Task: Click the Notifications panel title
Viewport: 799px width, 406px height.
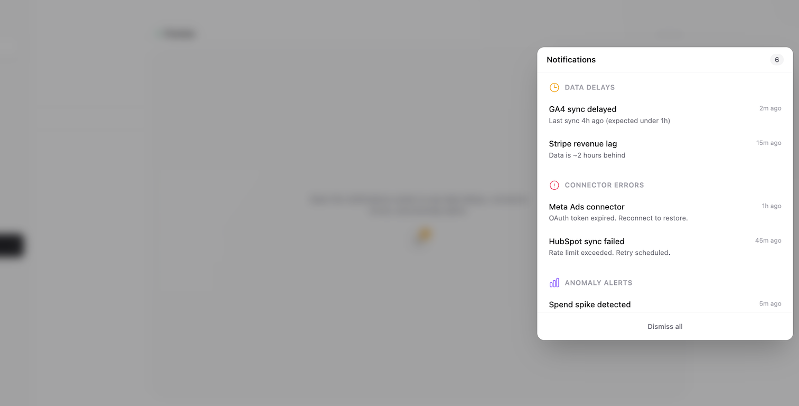Action: coord(571,60)
